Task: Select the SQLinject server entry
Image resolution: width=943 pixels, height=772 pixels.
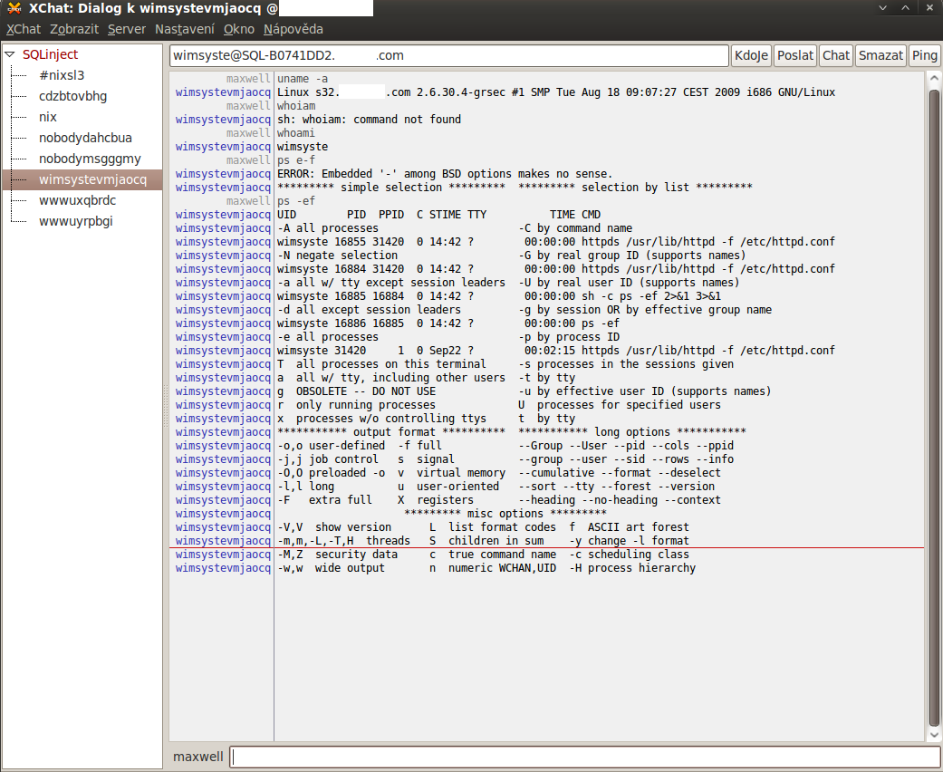Action: (51, 54)
